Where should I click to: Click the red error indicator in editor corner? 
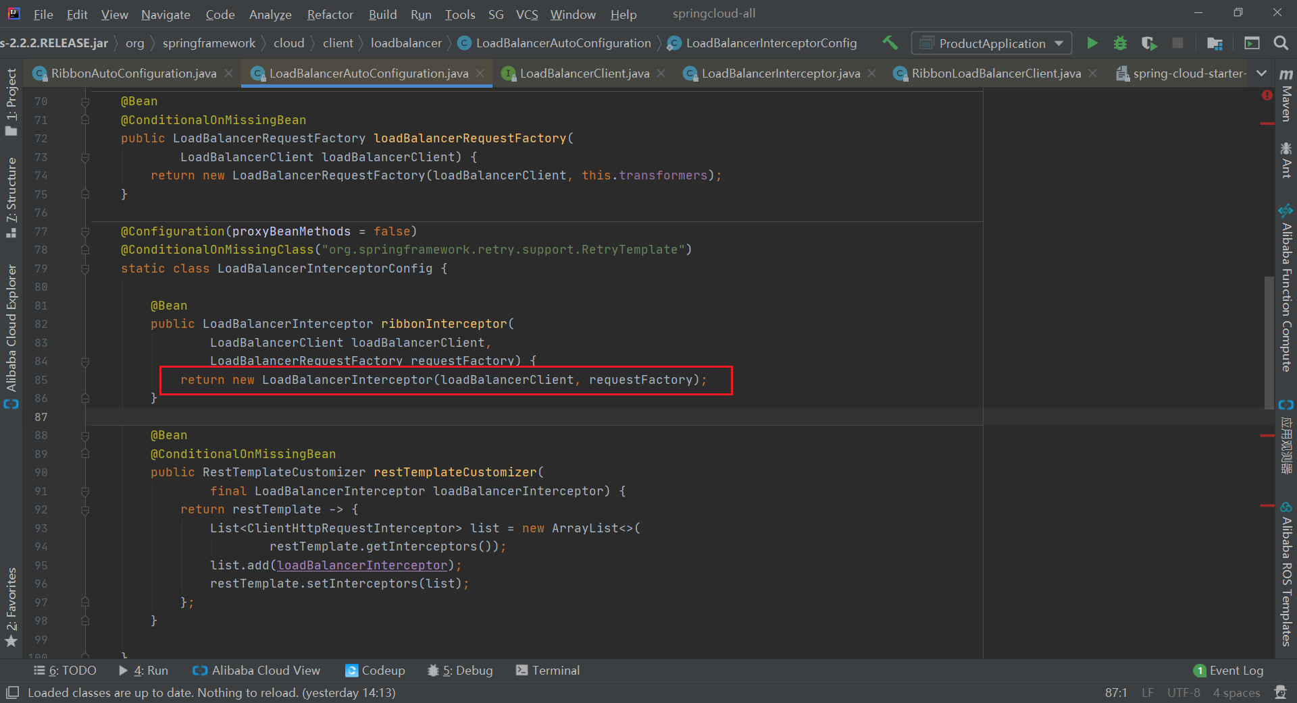[x=1267, y=96]
